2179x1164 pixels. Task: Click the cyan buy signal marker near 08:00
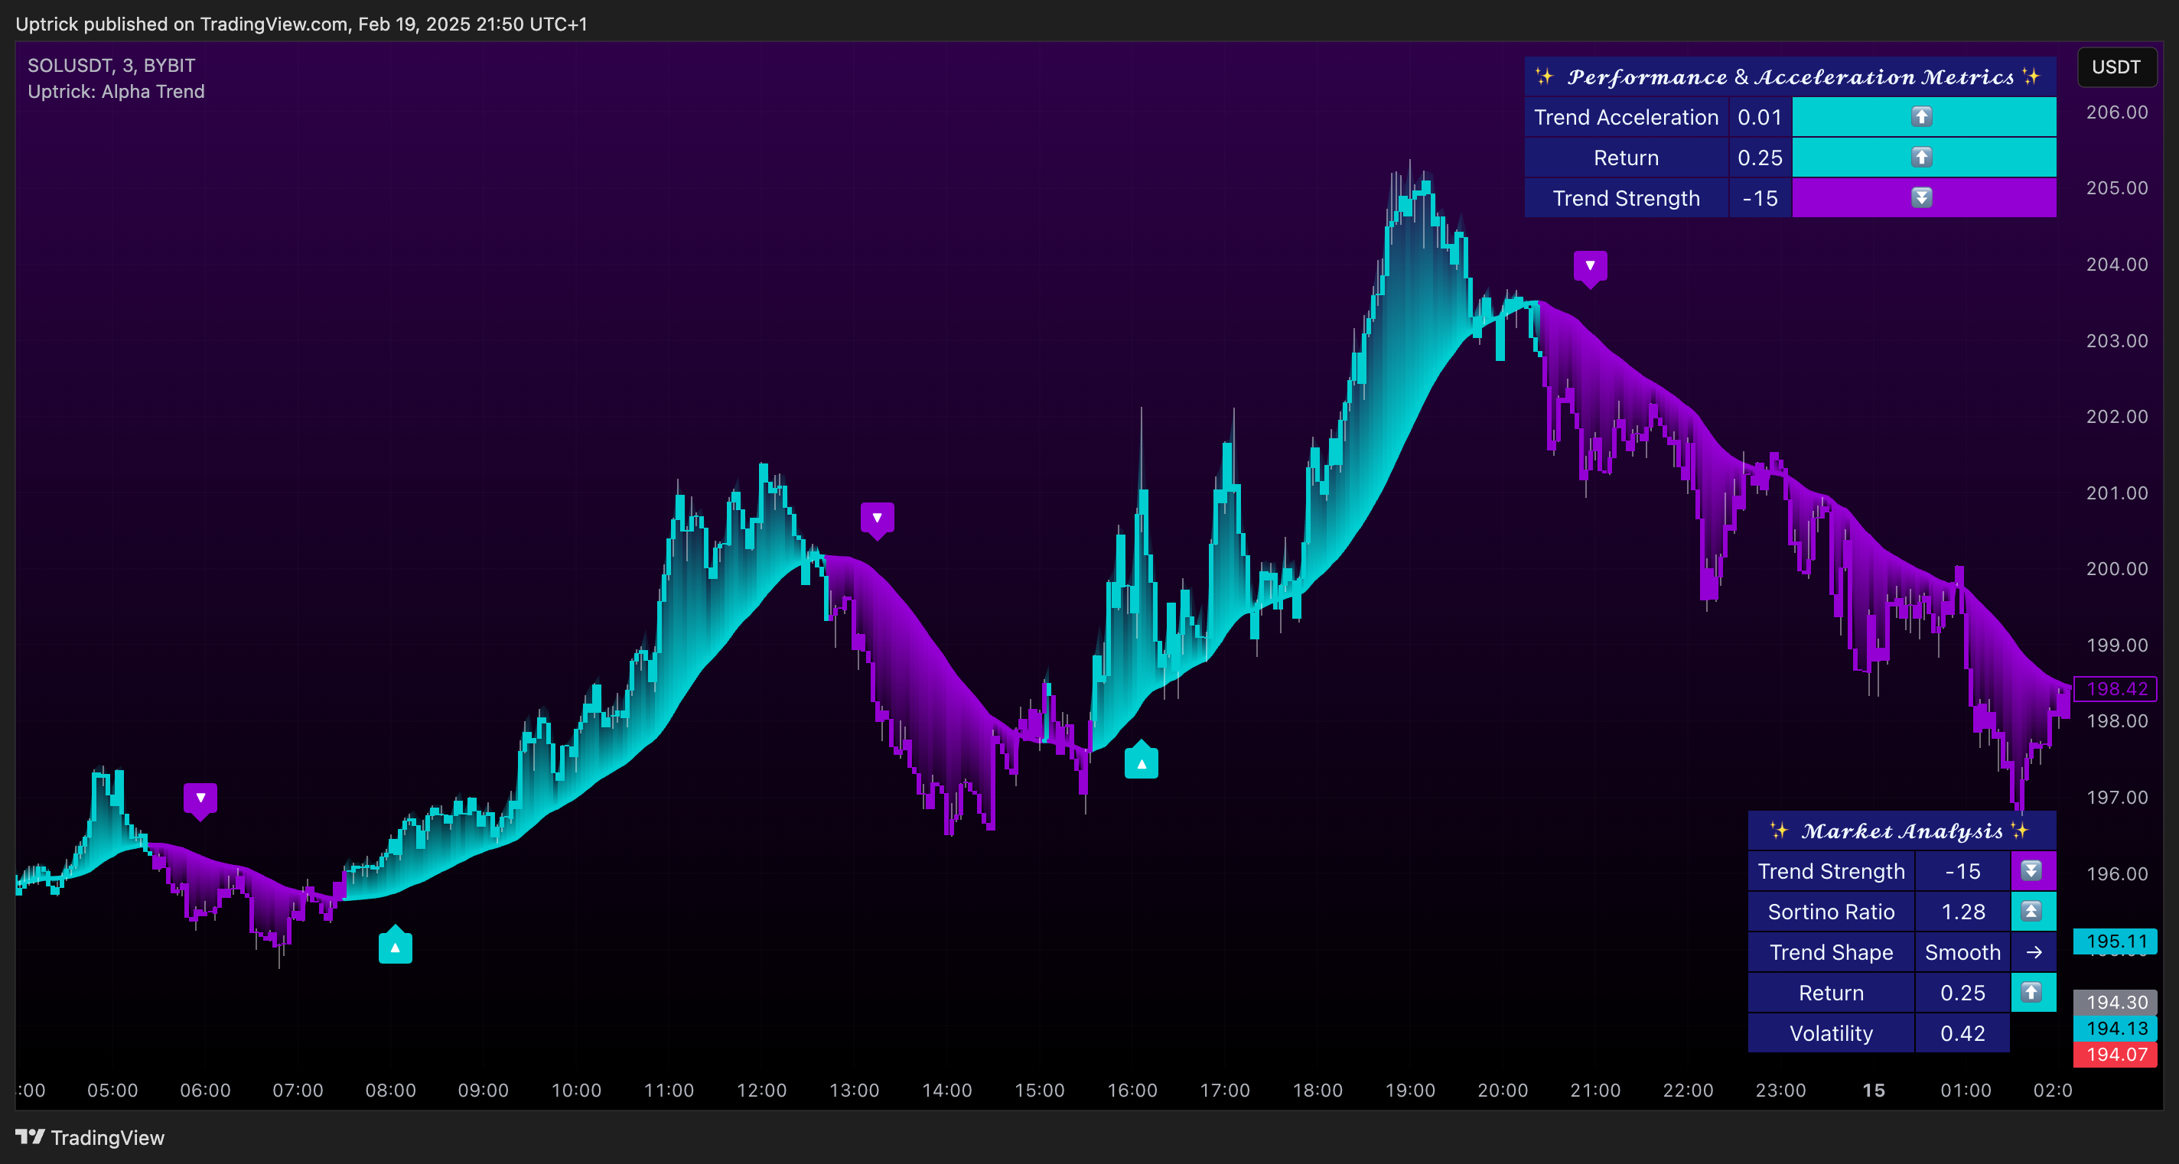tap(395, 945)
